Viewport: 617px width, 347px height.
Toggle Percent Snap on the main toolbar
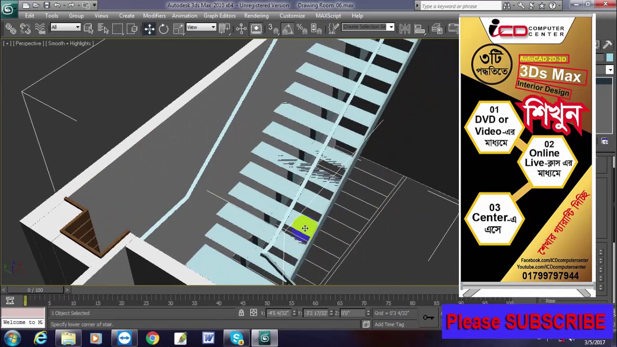(302, 29)
